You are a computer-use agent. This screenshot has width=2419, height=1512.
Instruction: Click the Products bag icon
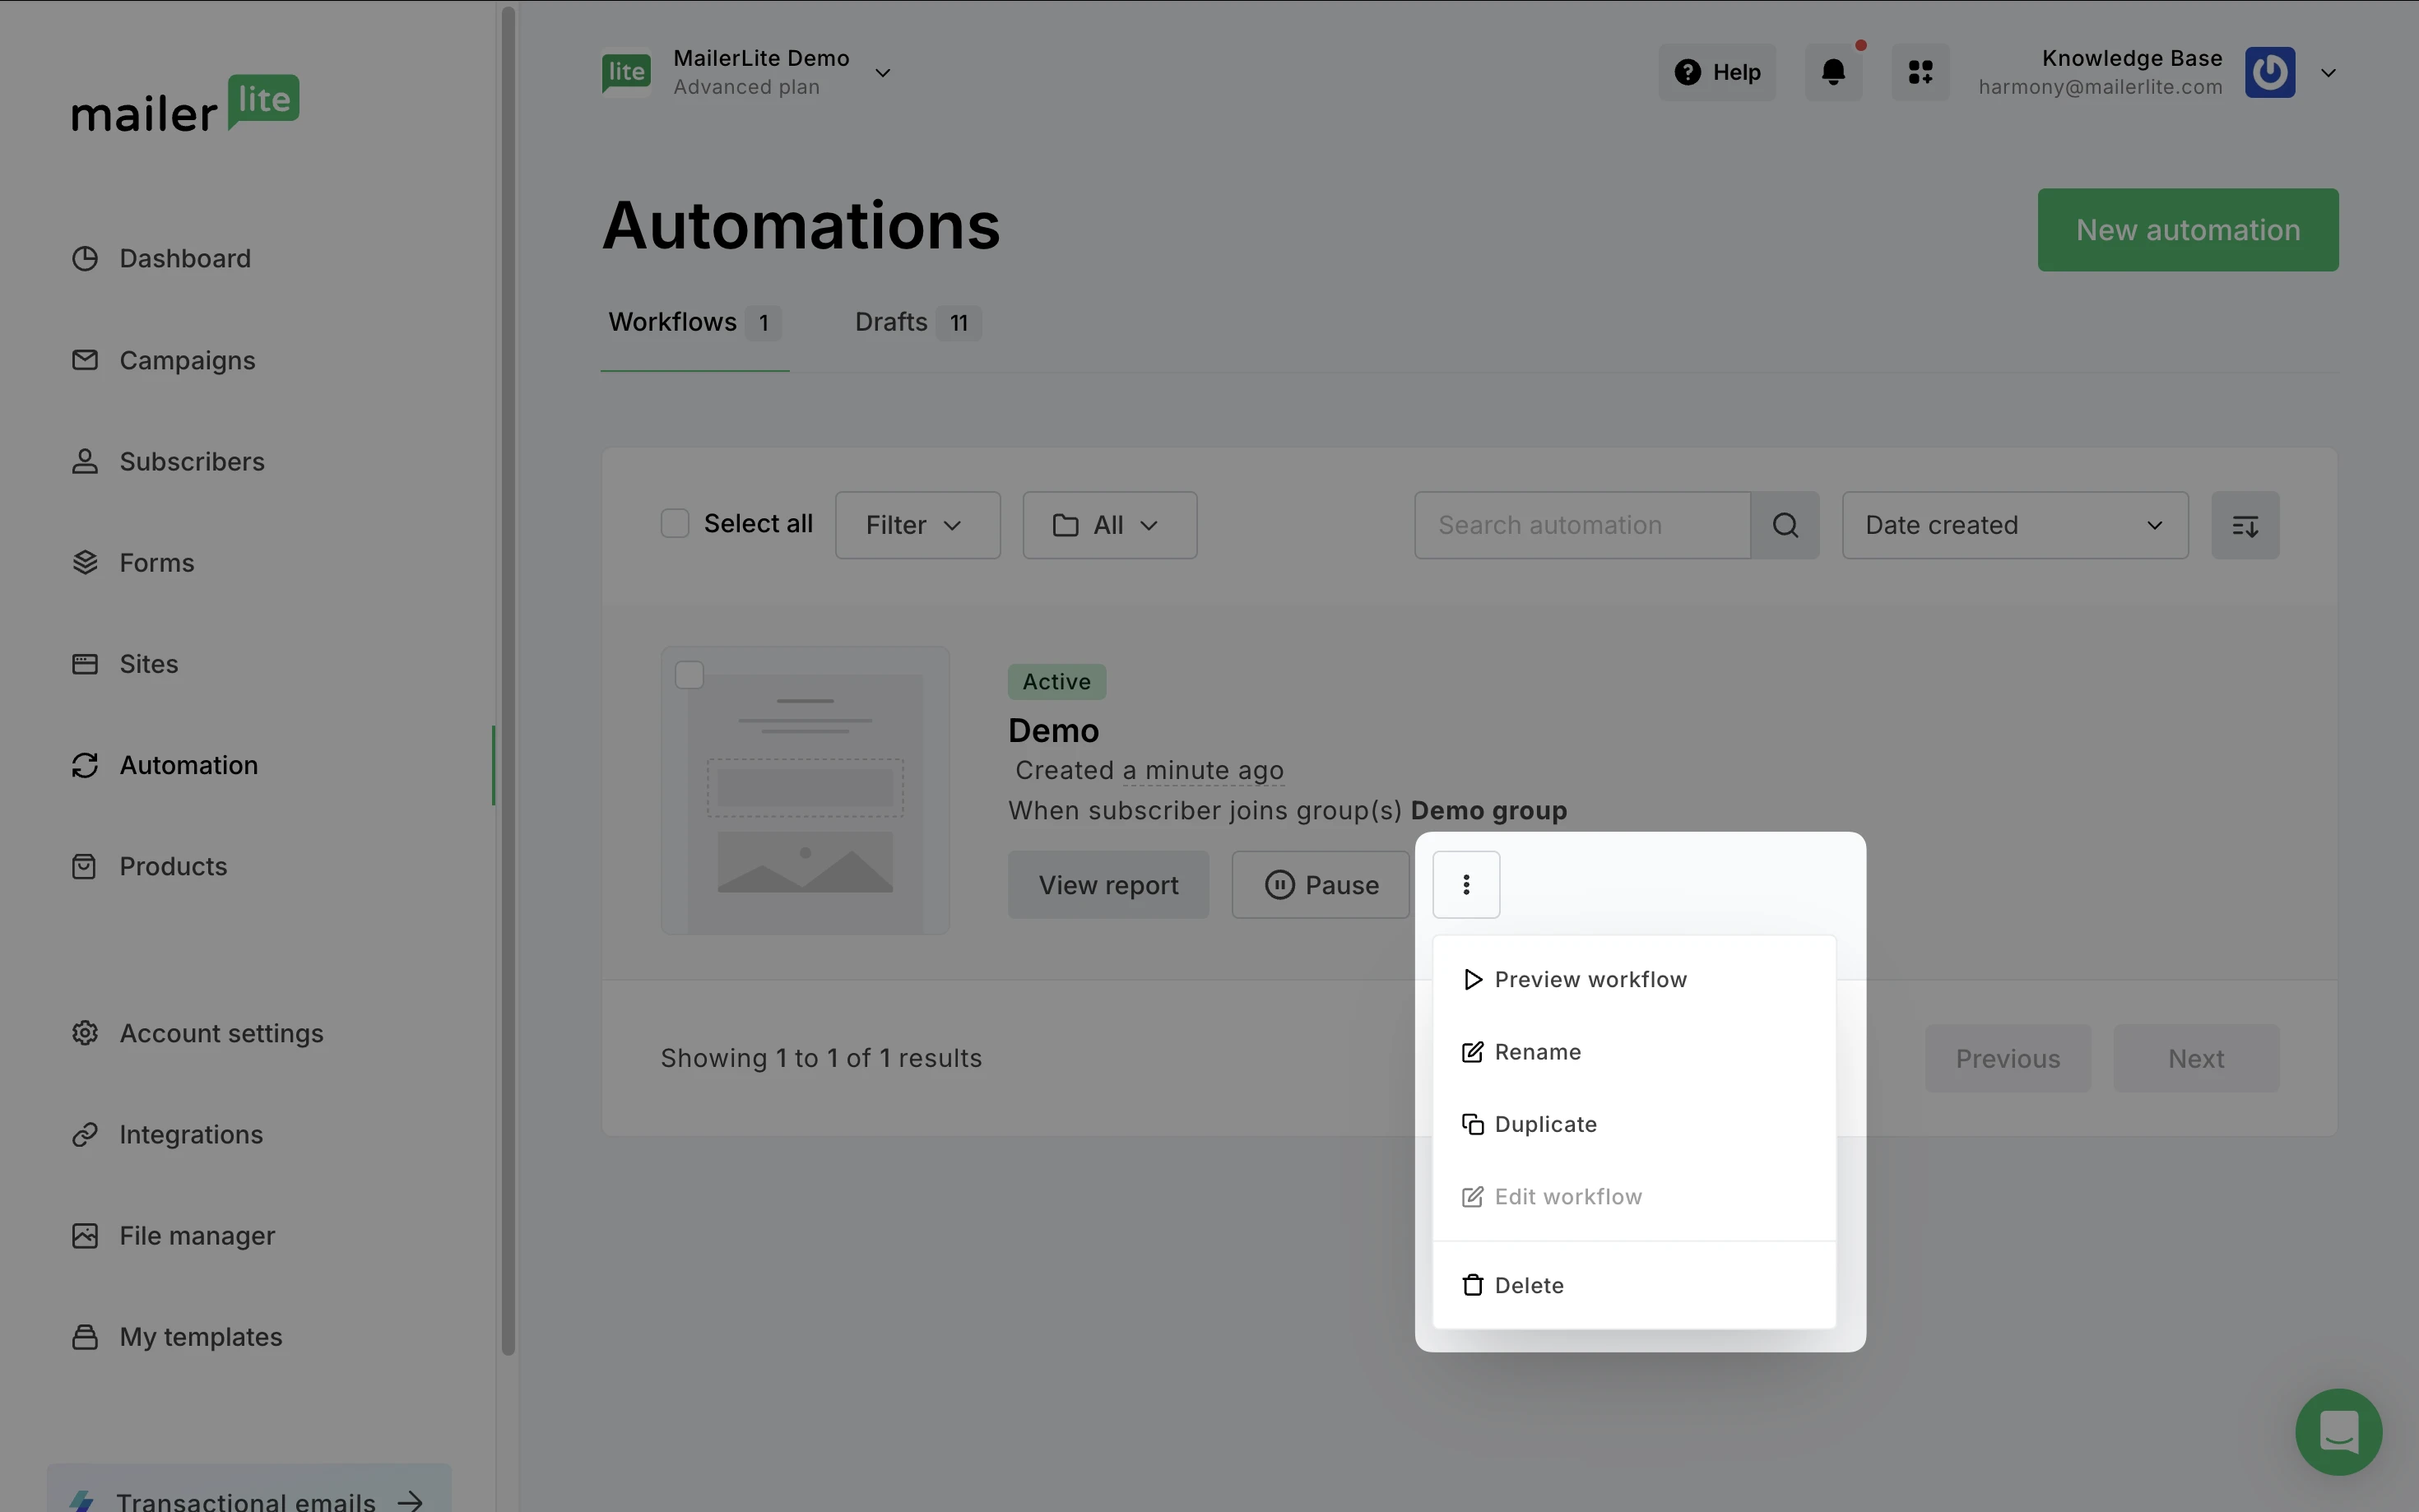click(85, 866)
